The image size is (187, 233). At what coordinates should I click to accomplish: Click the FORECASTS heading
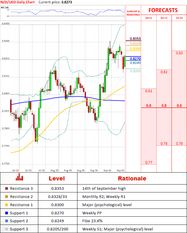[163, 10]
